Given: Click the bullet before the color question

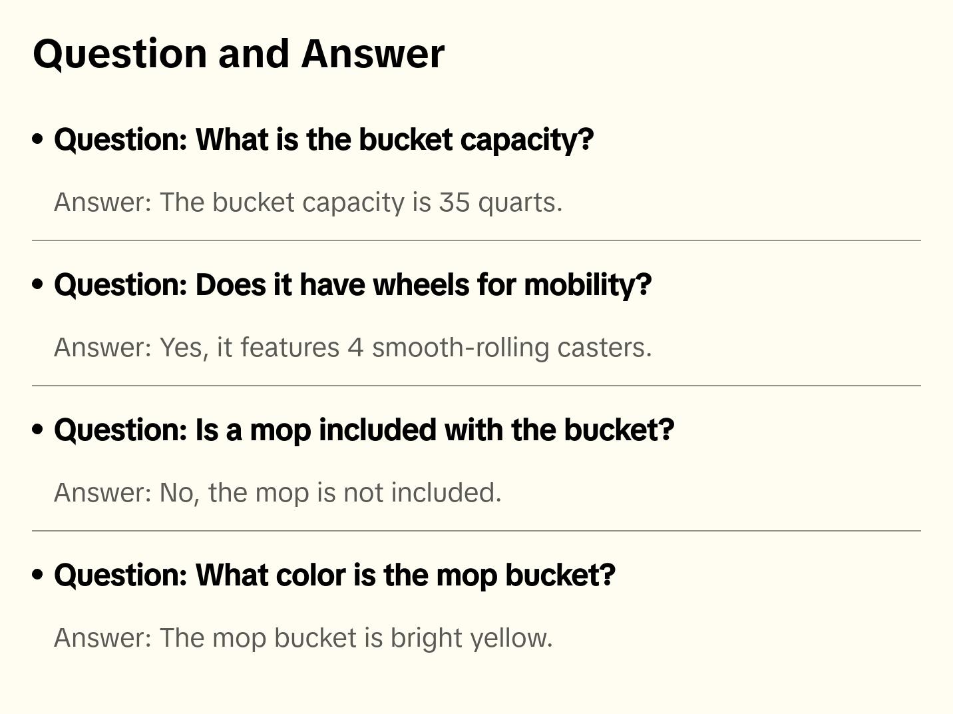Looking at the screenshot, I should pyautogui.click(x=38, y=575).
